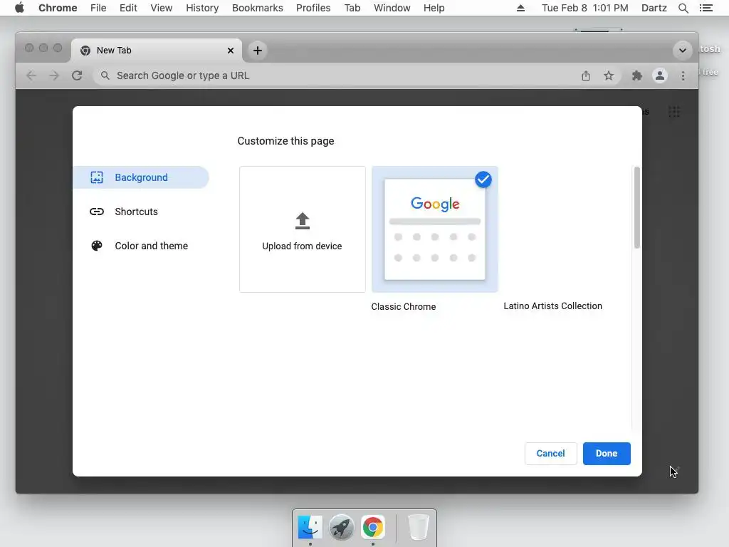Click the Chrome icon in the Dock
Screen dimensions: 729x547
(373, 527)
